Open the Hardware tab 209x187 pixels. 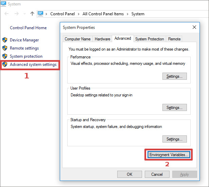pos(102,39)
